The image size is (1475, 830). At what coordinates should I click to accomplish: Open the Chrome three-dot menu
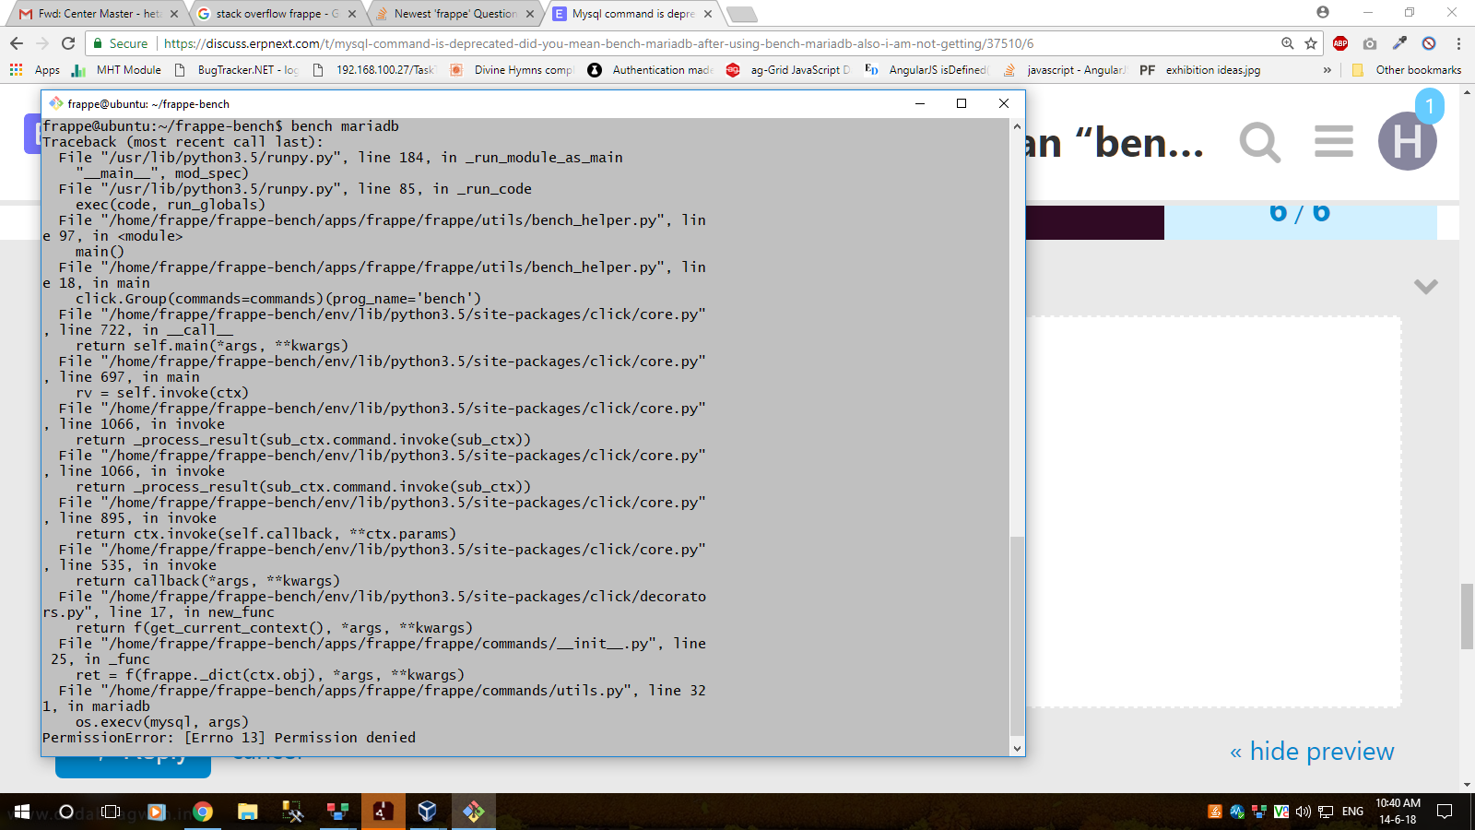(x=1458, y=43)
